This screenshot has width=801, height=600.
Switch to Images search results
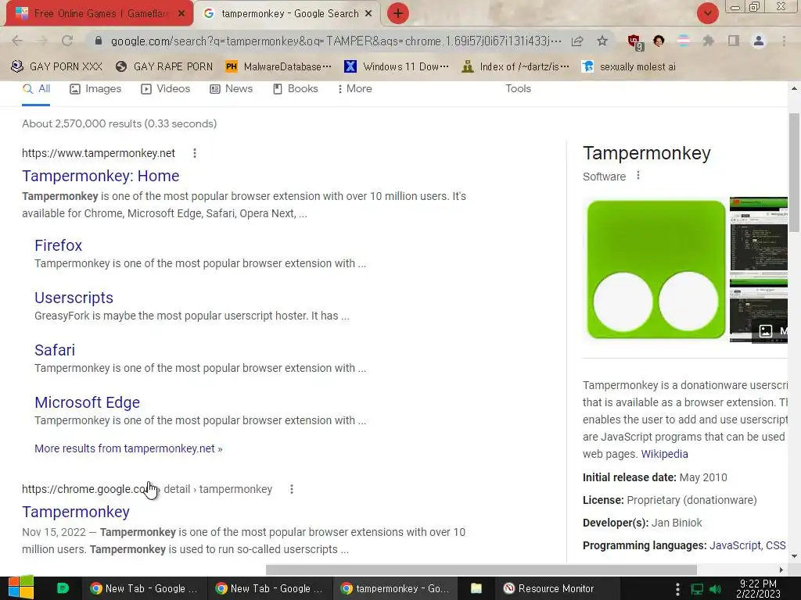click(95, 89)
